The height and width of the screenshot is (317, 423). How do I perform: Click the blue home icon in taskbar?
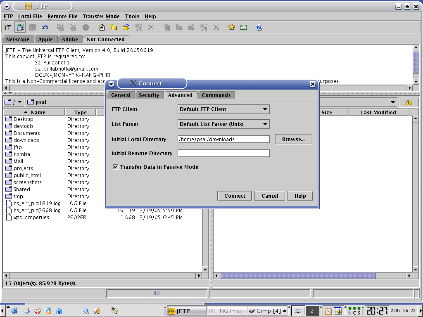click(59, 311)
